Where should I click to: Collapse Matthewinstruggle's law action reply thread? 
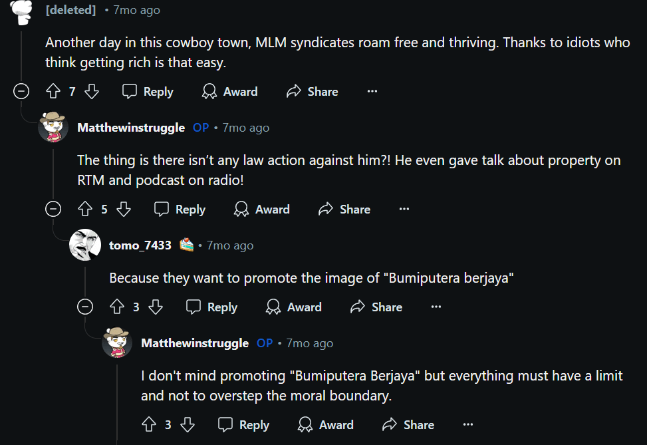[x=53, y=210]
